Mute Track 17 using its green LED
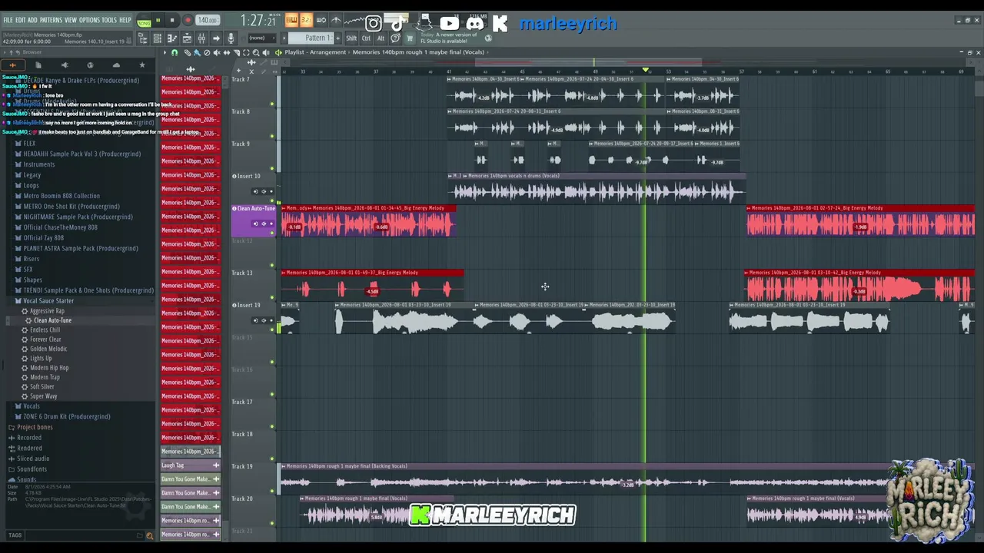Viewport: 984px width, 553px height. coord(272,426)
